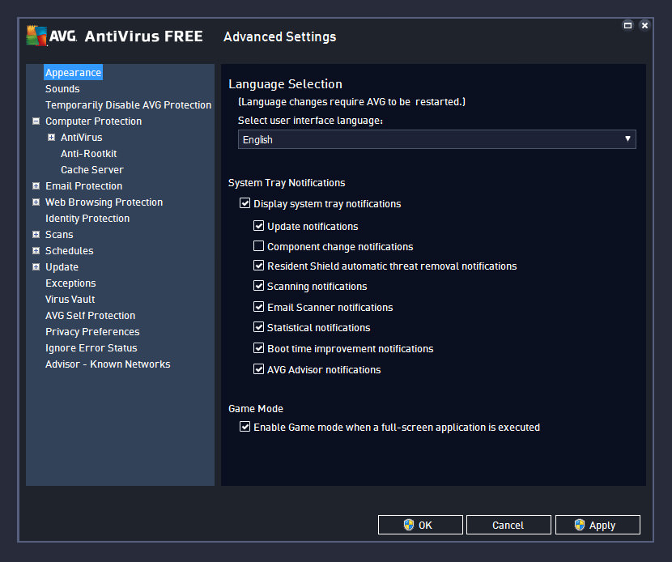
Task: Select Computer Protection category
Action: pyautogui.click(x=93, y=121)
